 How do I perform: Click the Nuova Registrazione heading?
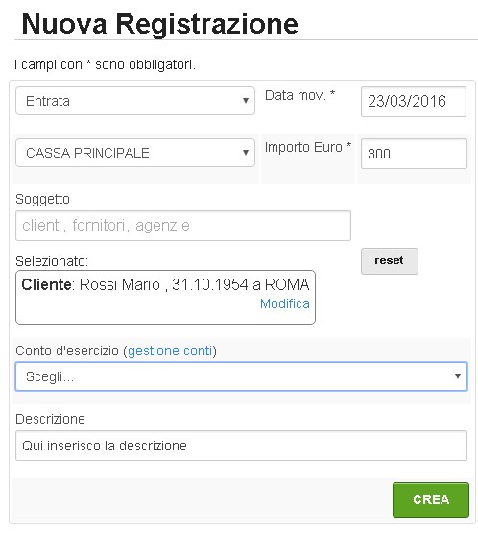coord(159,23)
